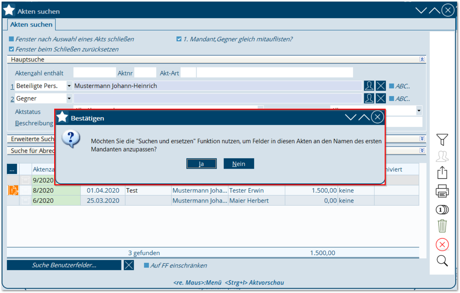Image resolution: width=460 pixels, height=293 pixels.
Task: Toggle ABC.. checkbox in Gegner row
Action: point(392,99)
